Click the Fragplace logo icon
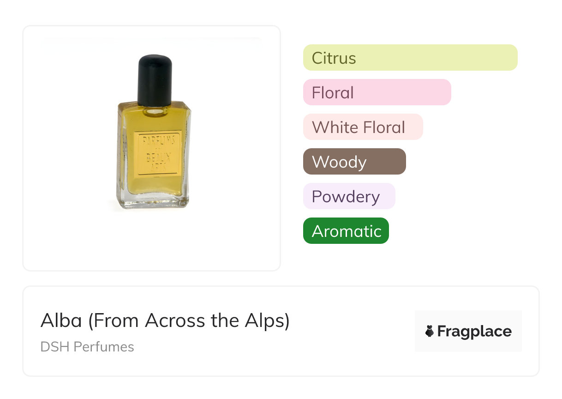Viewport: 562px width, 399px height. pyautogui.click(x=430, y=331)
